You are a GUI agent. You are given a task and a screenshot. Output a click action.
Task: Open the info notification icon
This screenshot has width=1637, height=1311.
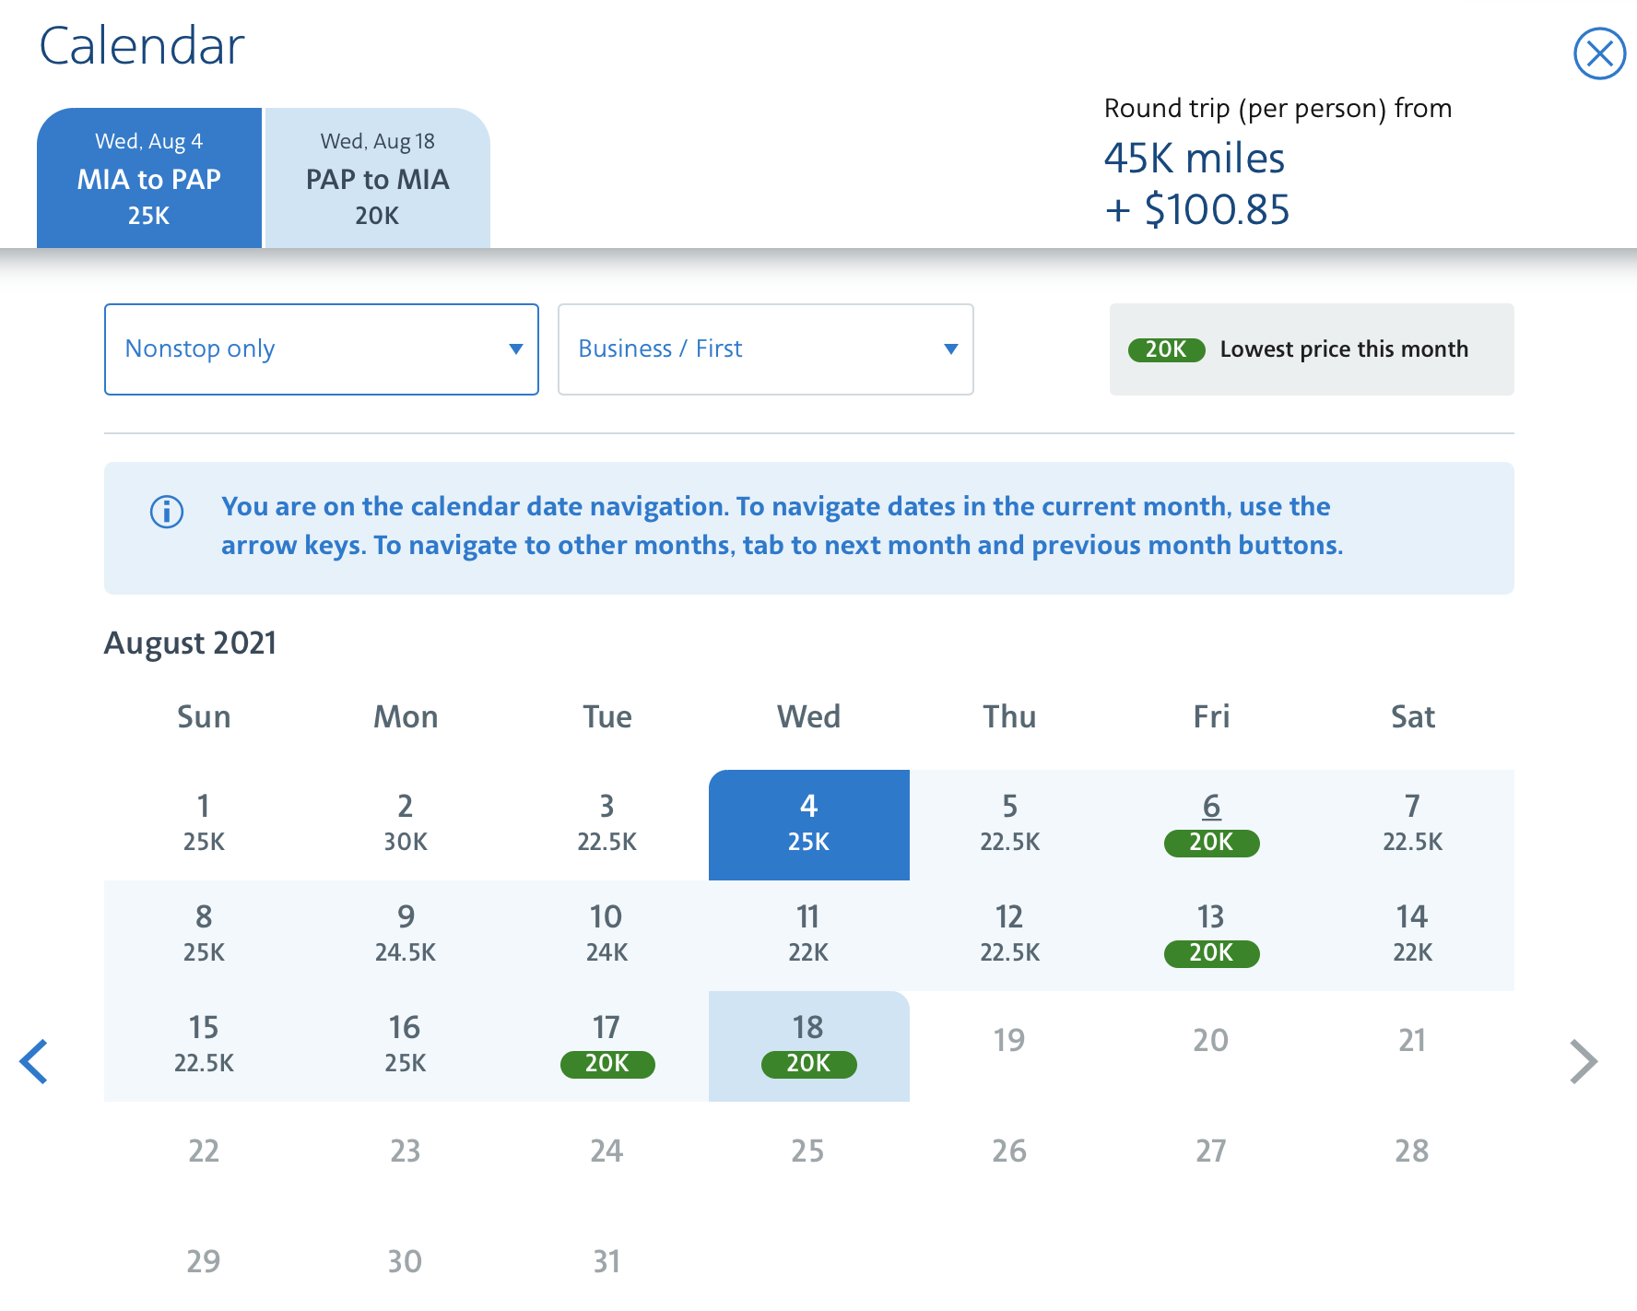166,512
